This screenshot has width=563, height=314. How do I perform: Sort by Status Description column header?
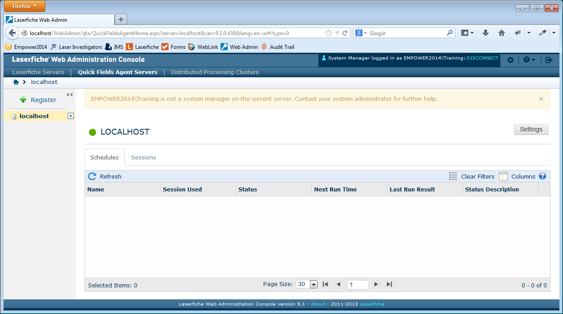pos(500,189)
